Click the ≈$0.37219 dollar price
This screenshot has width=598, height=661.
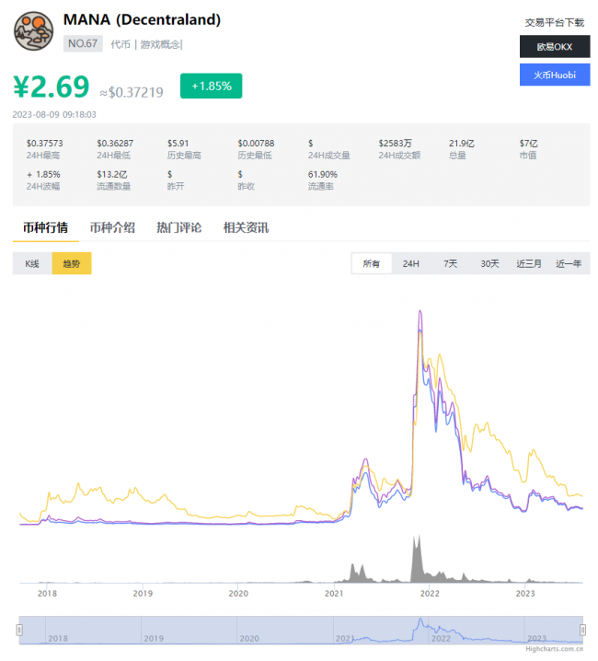tap(132, 92)
